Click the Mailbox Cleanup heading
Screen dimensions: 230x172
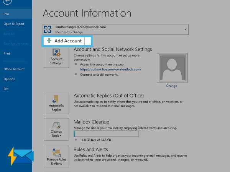pos(91,122)
